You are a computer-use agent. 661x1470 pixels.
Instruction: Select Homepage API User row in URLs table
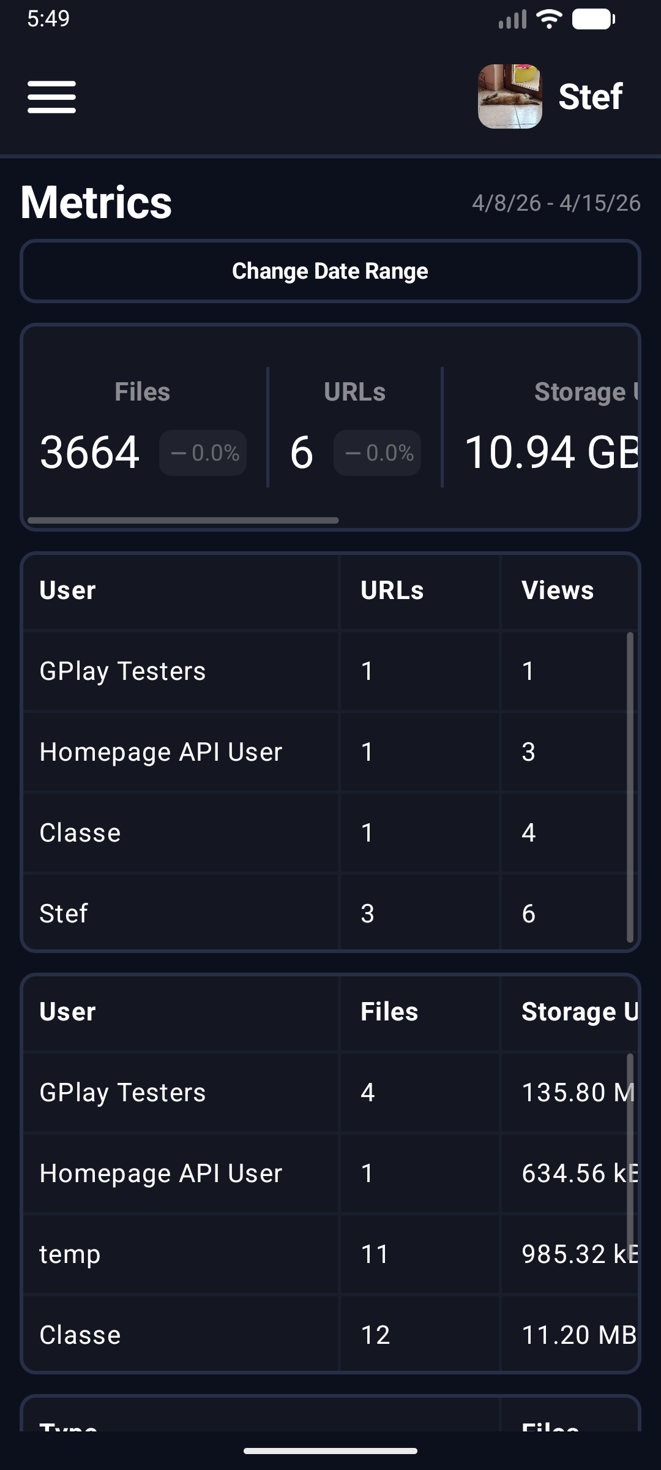click(330, 752)
